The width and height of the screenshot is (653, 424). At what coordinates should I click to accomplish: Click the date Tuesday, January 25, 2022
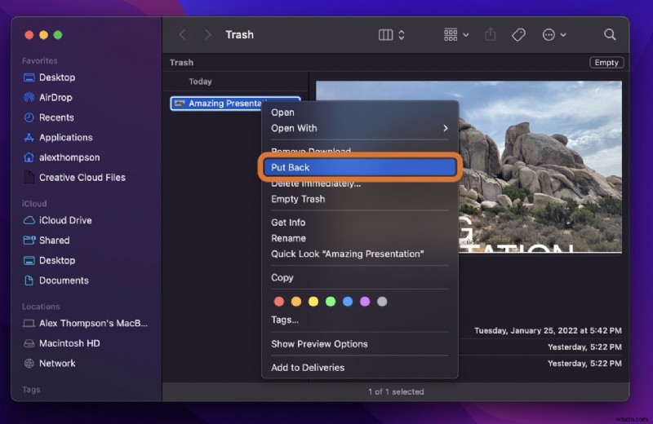point(548,331)
